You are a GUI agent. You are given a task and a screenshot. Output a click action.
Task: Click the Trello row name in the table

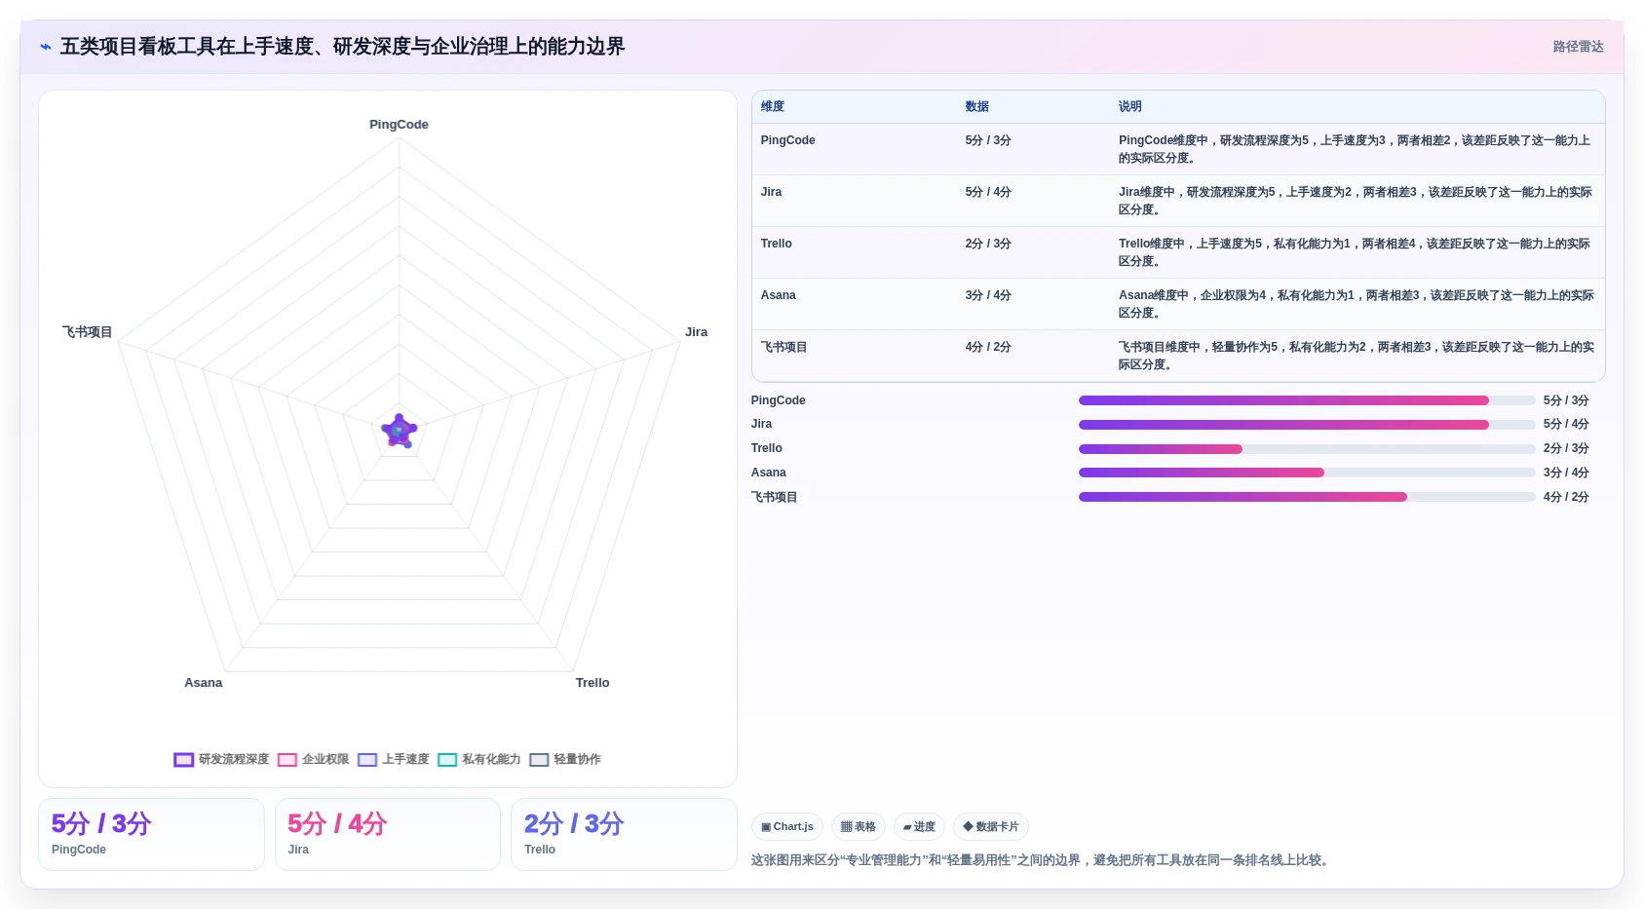[777, 244]
